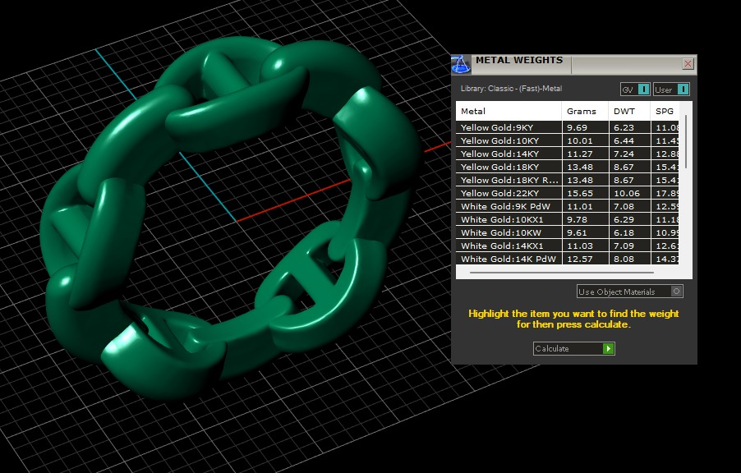Click the 15.65 grams cell
Viewport: 741px width, 473px height.
[x=585, y=193]
